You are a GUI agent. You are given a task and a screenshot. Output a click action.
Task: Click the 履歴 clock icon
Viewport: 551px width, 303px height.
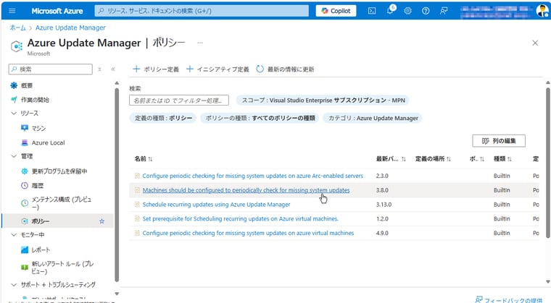tap(25, 186)
